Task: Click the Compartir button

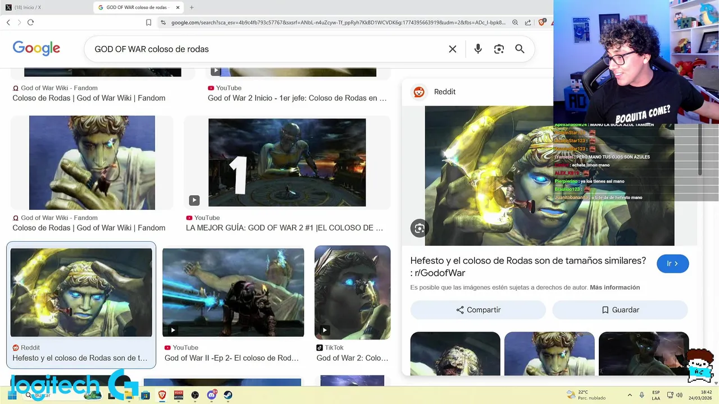Action: (478, 310)
